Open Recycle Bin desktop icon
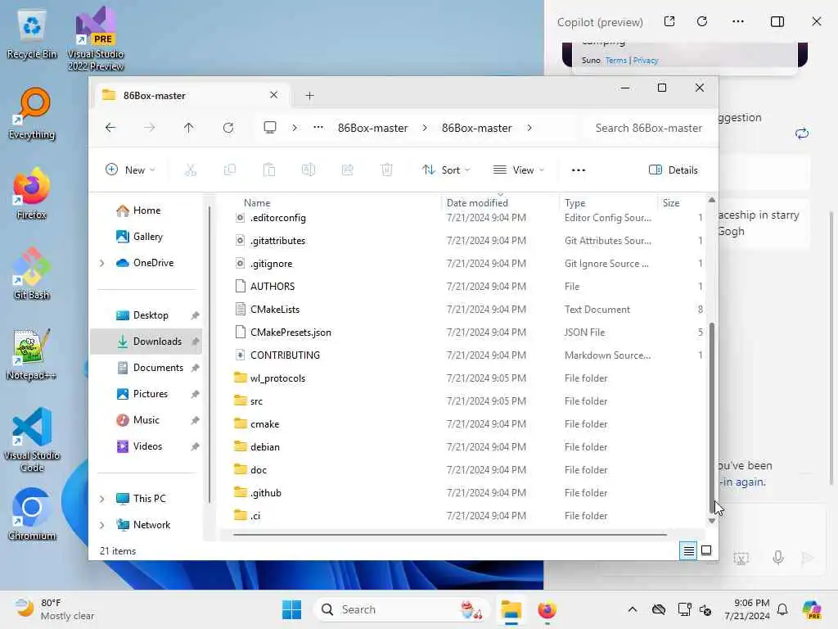The width and height of the screenshot is (838, 629). click(x=32, y=34)
